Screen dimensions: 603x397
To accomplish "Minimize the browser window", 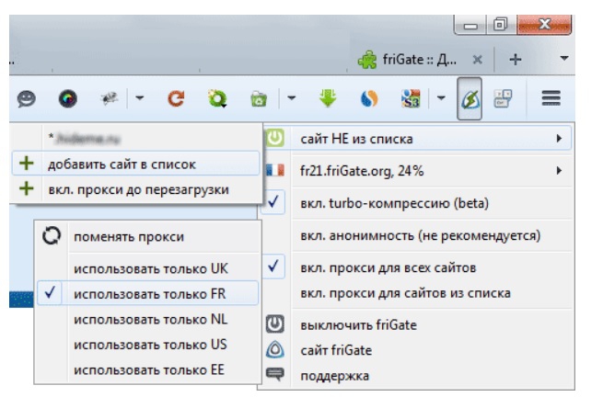I will (x=470, y=26).
